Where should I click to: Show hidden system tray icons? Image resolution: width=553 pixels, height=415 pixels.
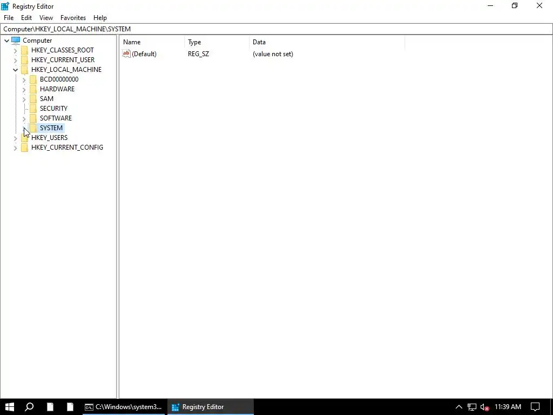(459, 407)
